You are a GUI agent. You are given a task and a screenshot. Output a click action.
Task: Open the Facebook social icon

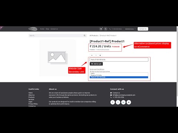pos(113,102)
